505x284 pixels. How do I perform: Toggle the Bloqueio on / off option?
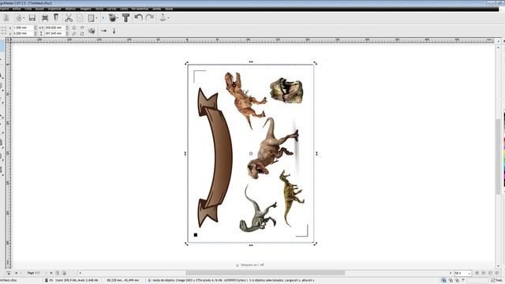point(250,265)
